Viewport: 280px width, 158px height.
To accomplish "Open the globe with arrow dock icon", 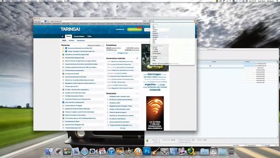I will coord(191,151).
